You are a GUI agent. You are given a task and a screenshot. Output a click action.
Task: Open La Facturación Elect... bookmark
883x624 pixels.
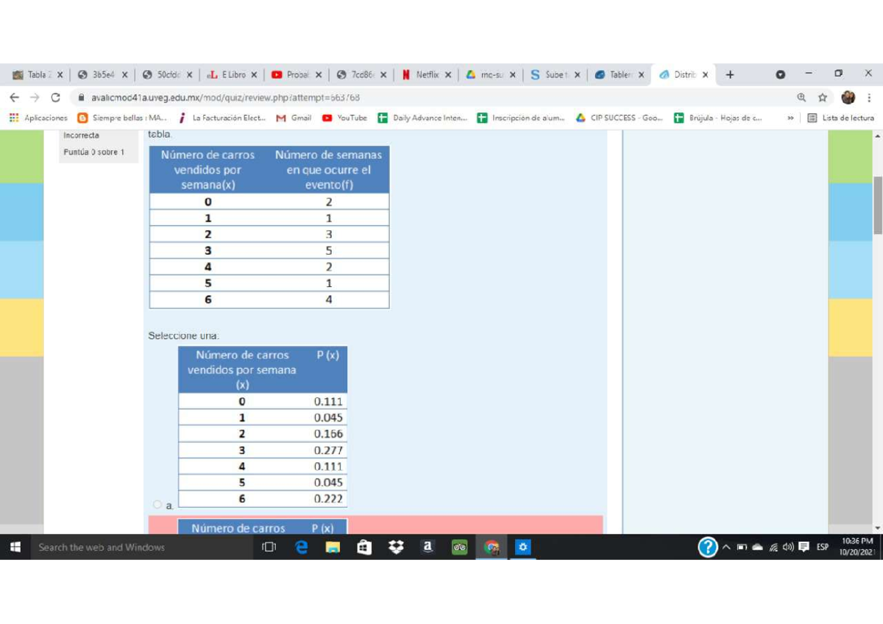221,118
